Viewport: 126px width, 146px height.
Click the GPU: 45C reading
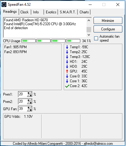tap(79, 71)
